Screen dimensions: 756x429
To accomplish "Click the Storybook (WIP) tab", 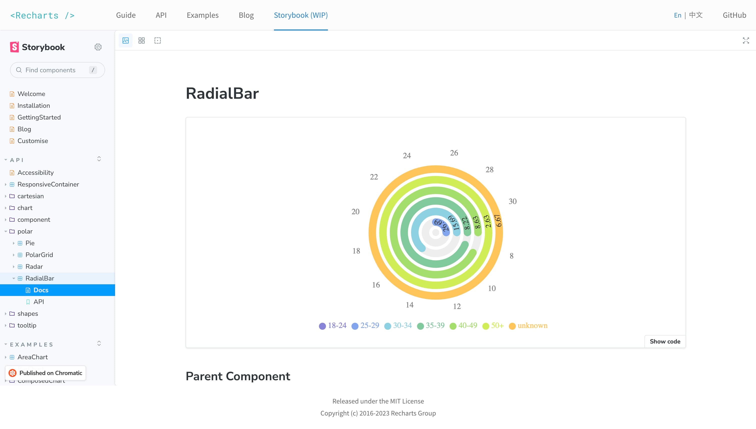I will (301, 15).
